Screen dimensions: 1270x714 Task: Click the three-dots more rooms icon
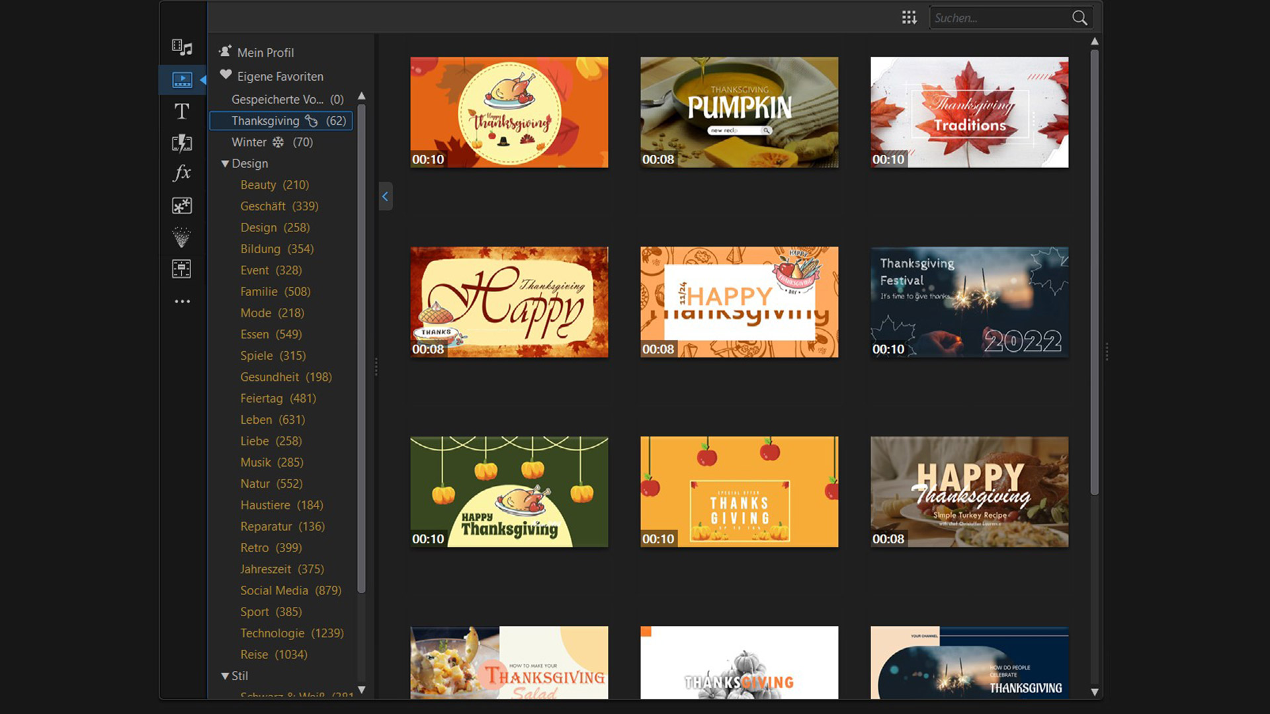pos(182,301)
